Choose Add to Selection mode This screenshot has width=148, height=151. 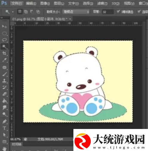[x=26, y=12]
